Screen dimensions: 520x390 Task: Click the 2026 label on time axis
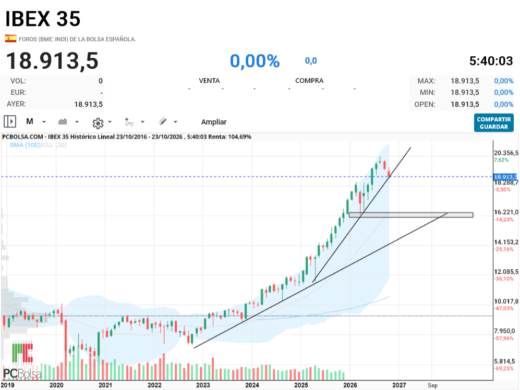350,385
